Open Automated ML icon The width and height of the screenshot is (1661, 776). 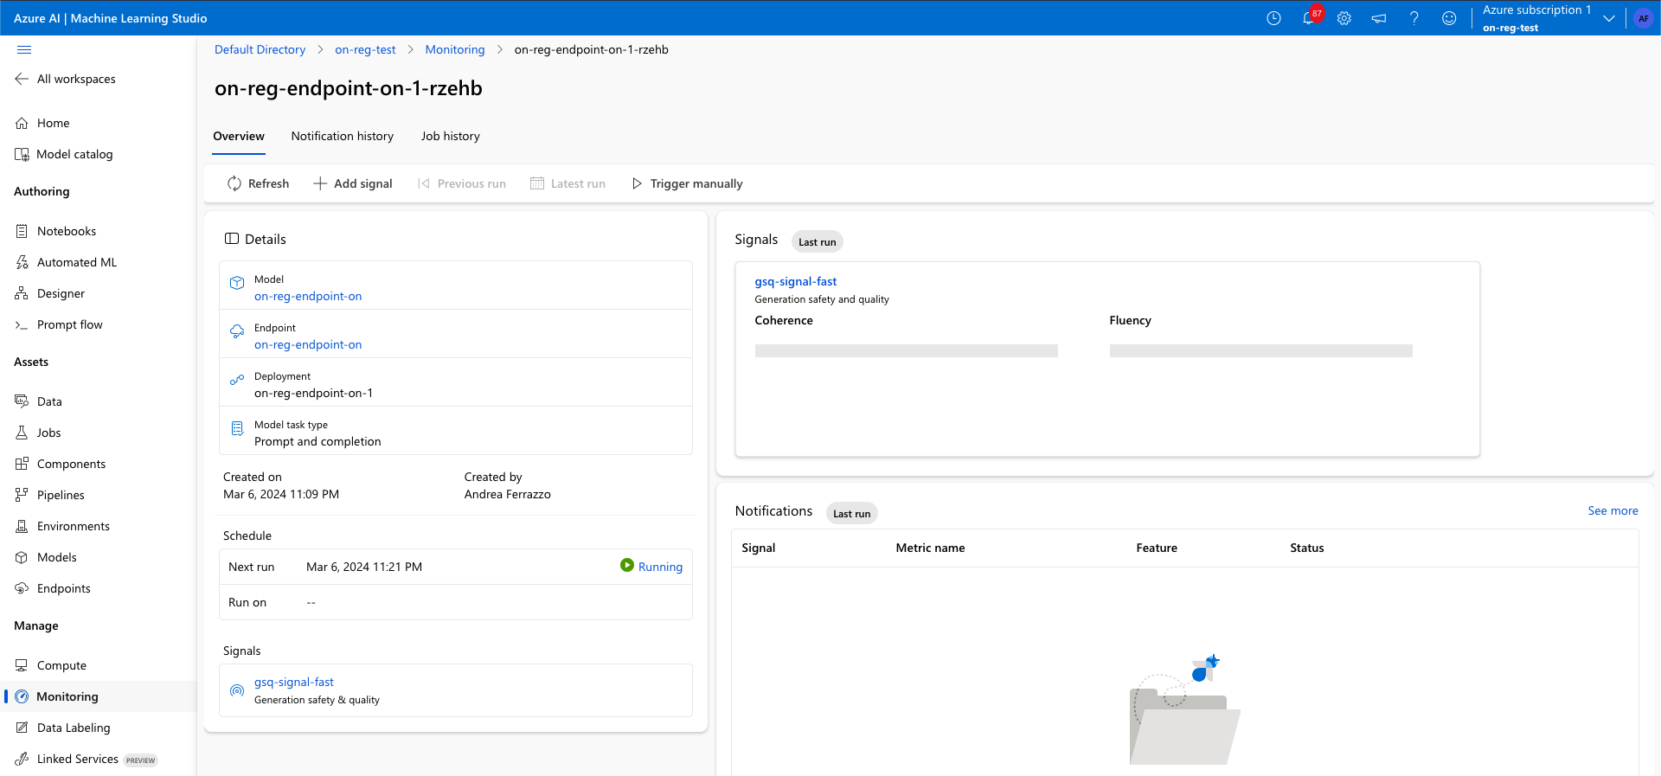tap(22, 262)
